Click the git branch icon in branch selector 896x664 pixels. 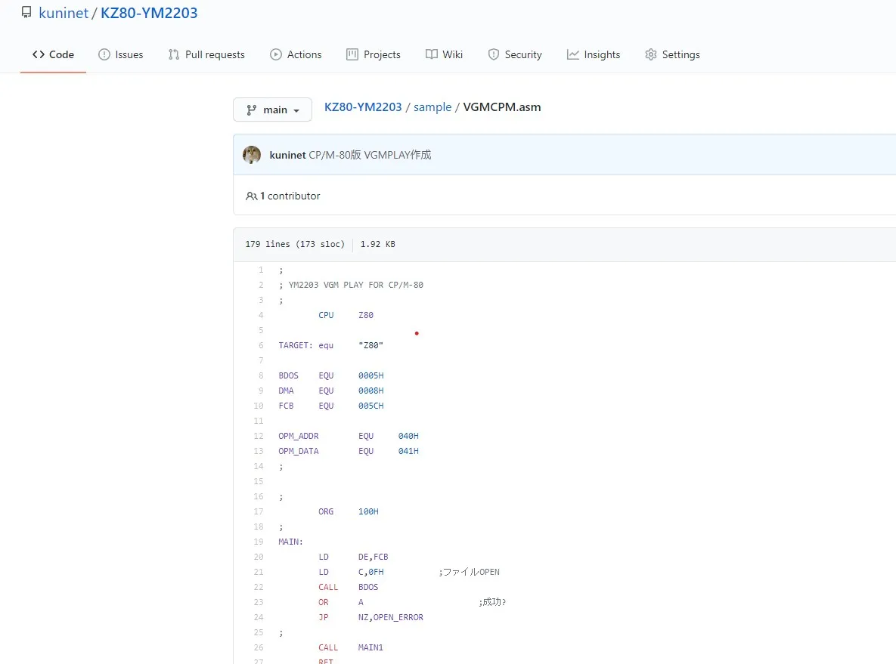tap(252, 110)
